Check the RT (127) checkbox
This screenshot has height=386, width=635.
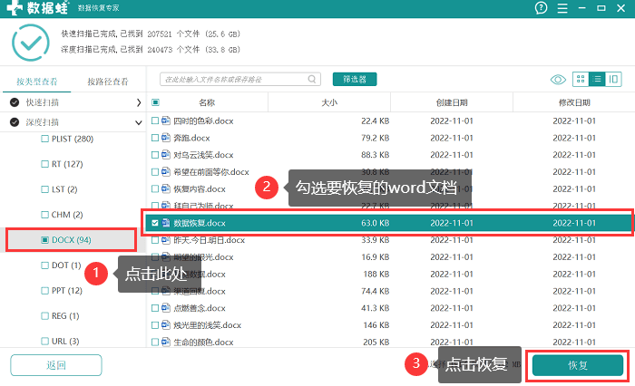(x=44, y=164)
